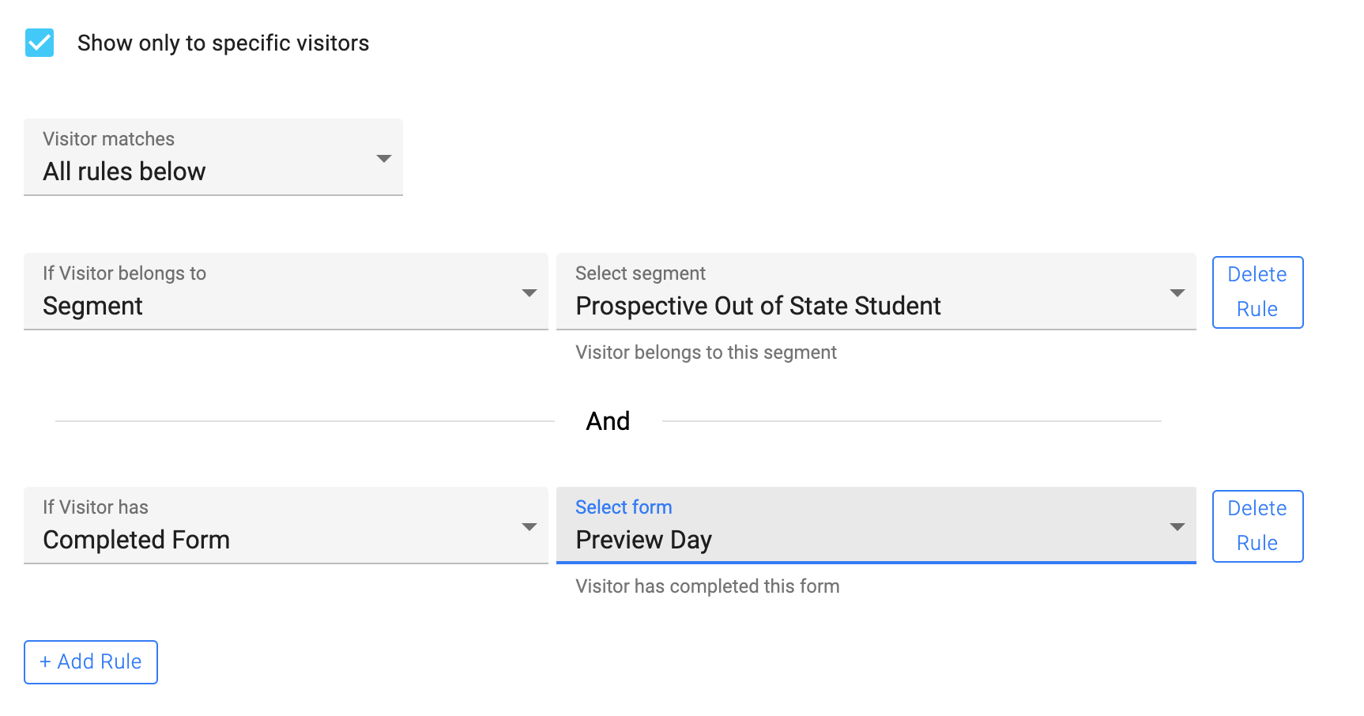Click the arrow icon in Select segment field
Screen dimensions: 1364x716
pos(1177,293)
